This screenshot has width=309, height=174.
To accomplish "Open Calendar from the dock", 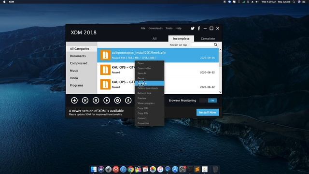I will click(145, 169).
